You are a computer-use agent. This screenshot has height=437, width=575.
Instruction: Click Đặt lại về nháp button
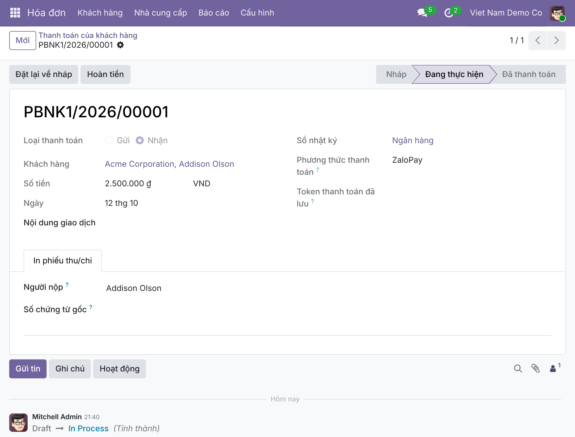tap(44, 74)
